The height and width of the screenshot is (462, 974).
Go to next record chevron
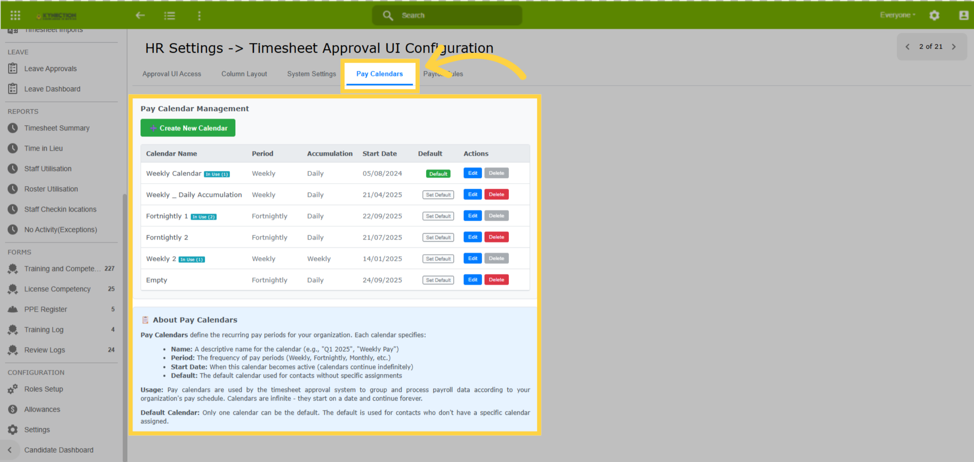(954, 47)
